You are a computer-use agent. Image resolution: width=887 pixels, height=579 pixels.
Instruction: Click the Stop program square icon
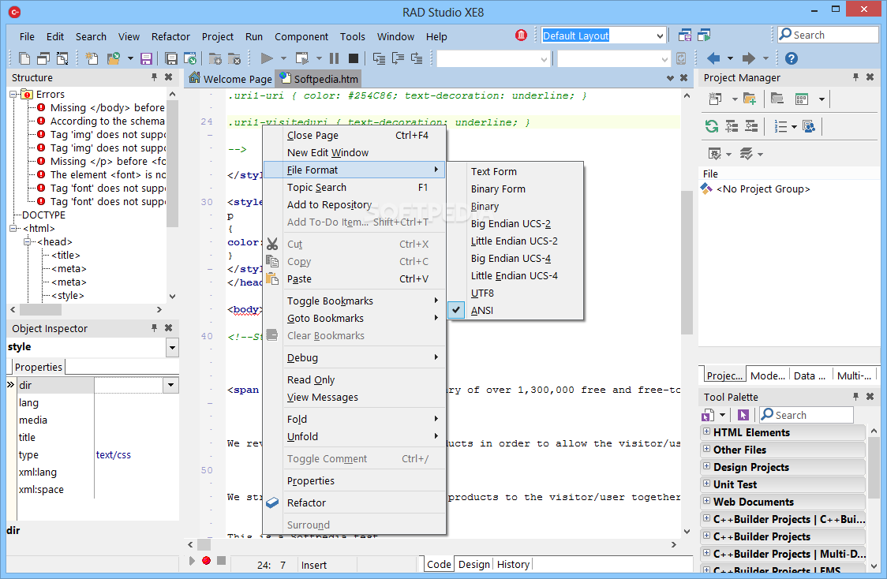(x=354, y=58)
